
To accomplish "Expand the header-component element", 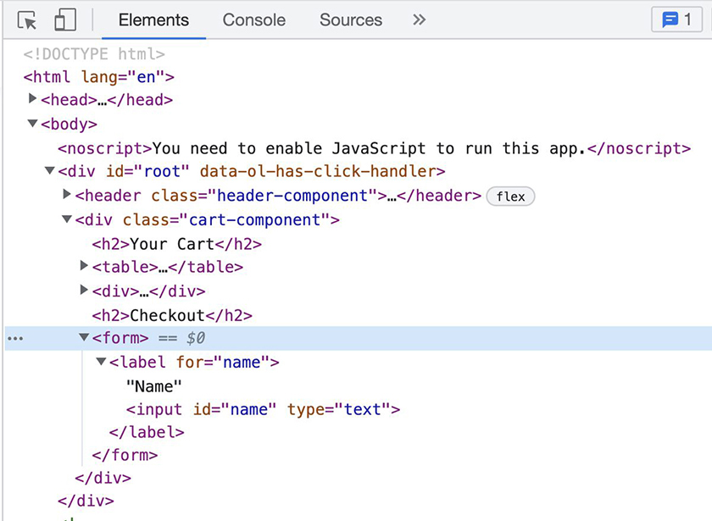I will click(x=67, y=195).
